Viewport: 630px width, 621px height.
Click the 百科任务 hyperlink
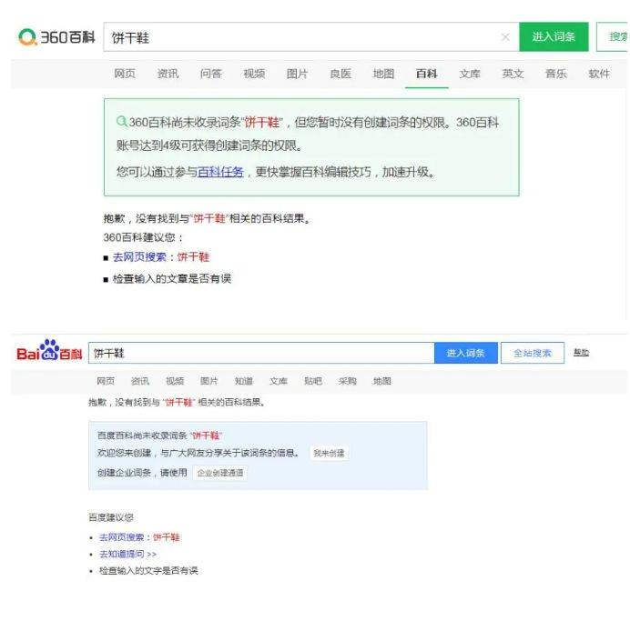[220, 172]
